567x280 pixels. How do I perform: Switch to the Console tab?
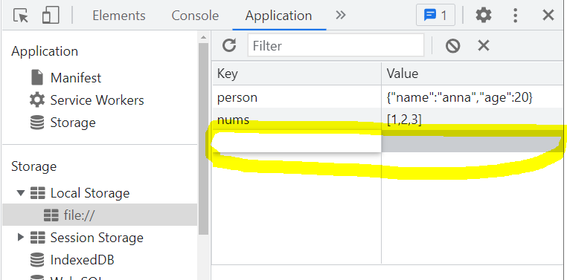pos(195,16)
